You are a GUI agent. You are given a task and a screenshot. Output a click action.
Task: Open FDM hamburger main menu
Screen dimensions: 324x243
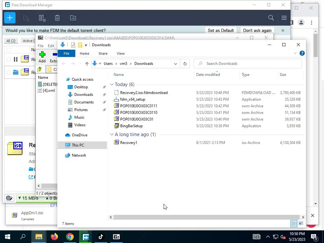click(x=284, y=18)
